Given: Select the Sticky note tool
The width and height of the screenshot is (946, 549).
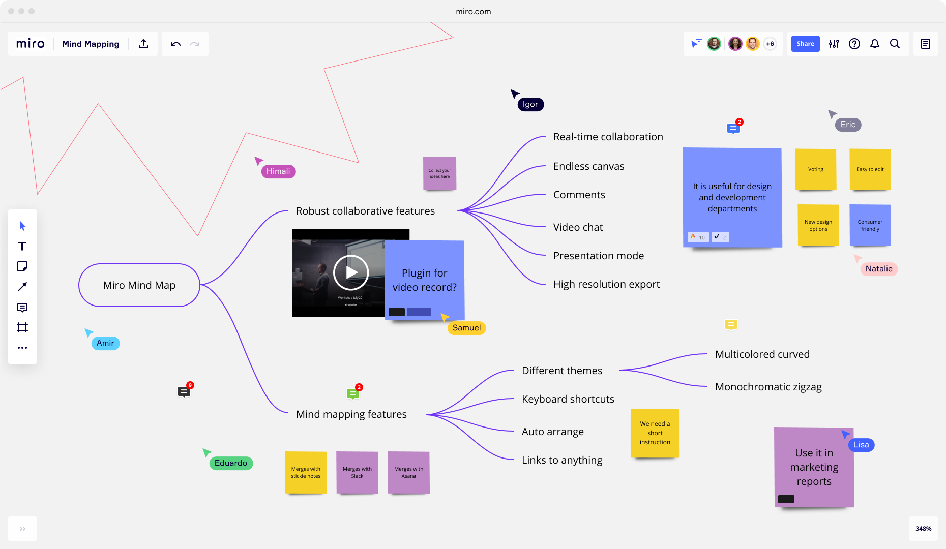Looking at the screenshot, I should coord(22,266).
